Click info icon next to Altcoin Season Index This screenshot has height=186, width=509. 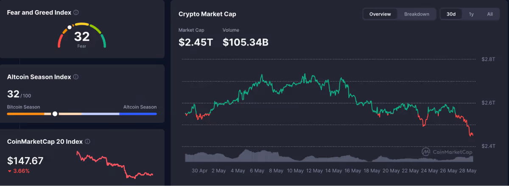pos(76,77)
